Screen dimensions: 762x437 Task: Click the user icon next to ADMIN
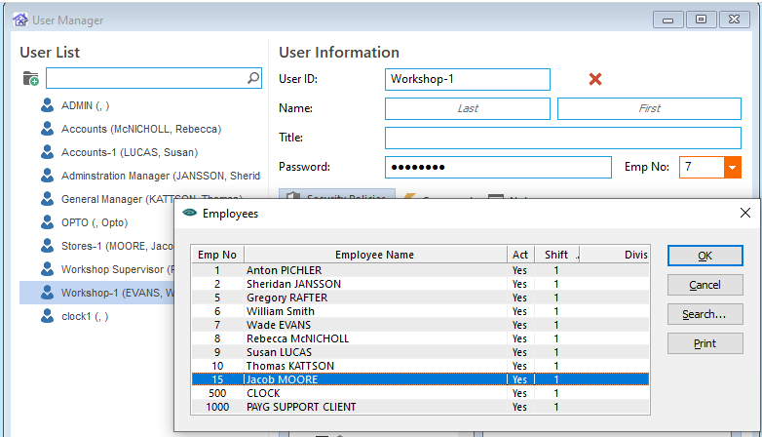point(47,105)
